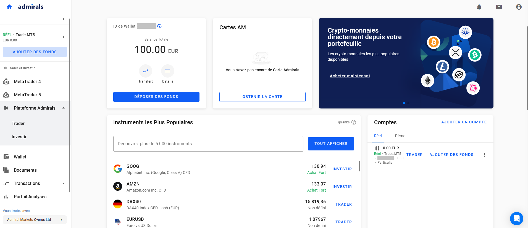
Task: Click the Transfert arrows icon
Action: pyautogui.click(x=146, y=71)
